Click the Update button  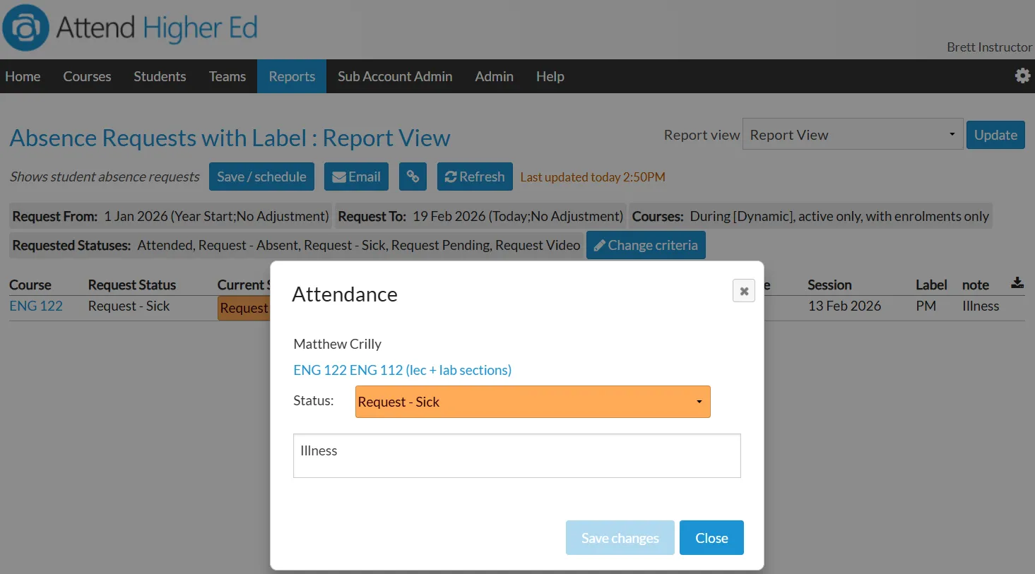pos(995,135)
